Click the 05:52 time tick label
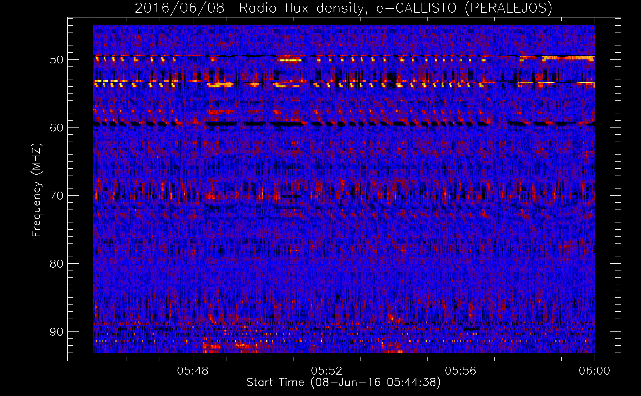 tap(327, 371)
